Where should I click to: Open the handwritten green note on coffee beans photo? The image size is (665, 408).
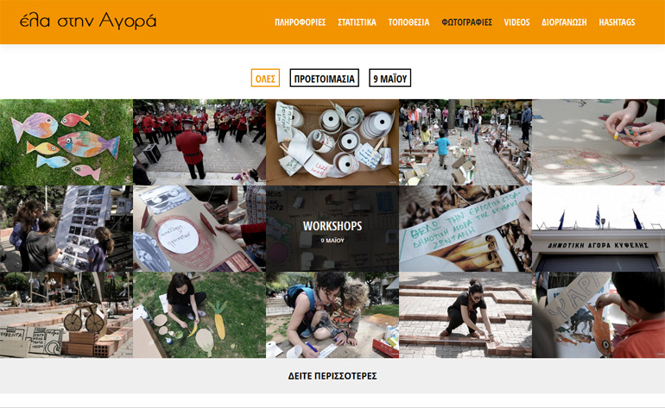pos(465,229)
